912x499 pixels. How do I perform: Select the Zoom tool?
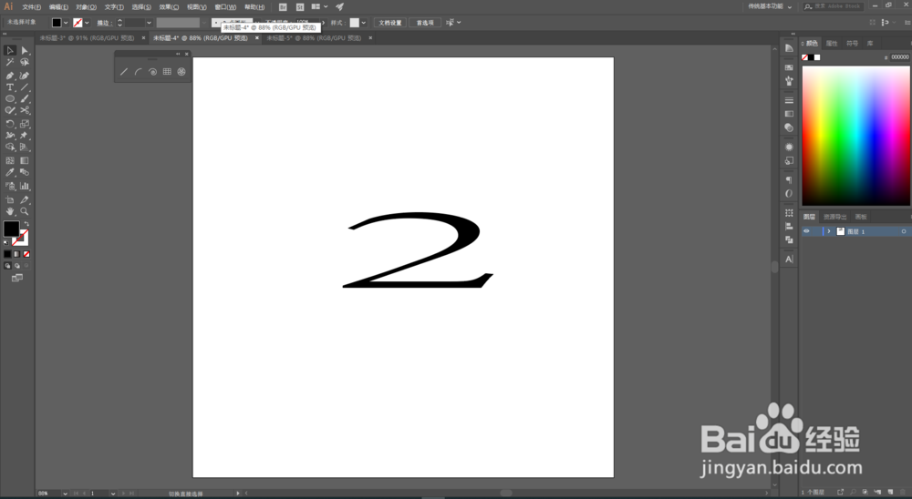click(x=25, y=211)
